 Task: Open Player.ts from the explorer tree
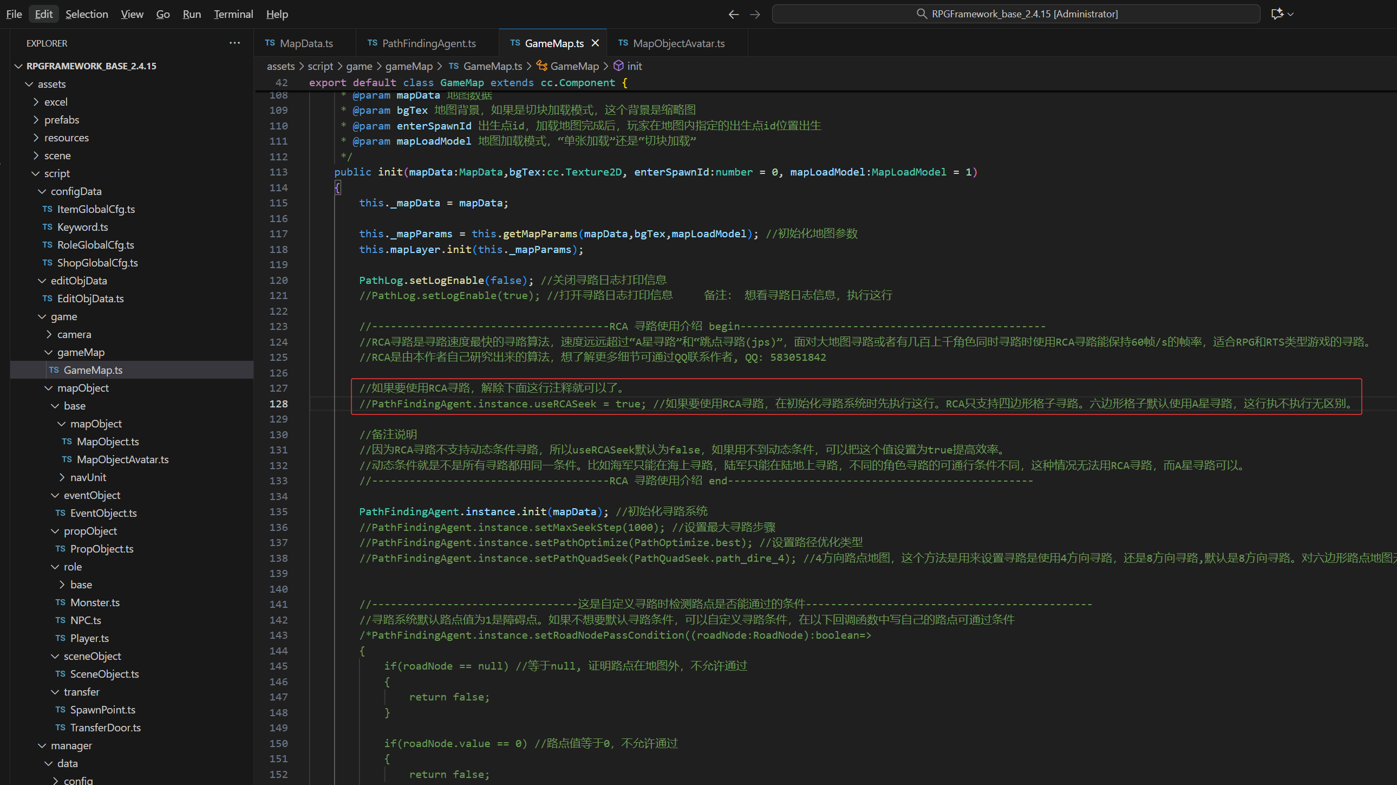click(x=89, y=638)
